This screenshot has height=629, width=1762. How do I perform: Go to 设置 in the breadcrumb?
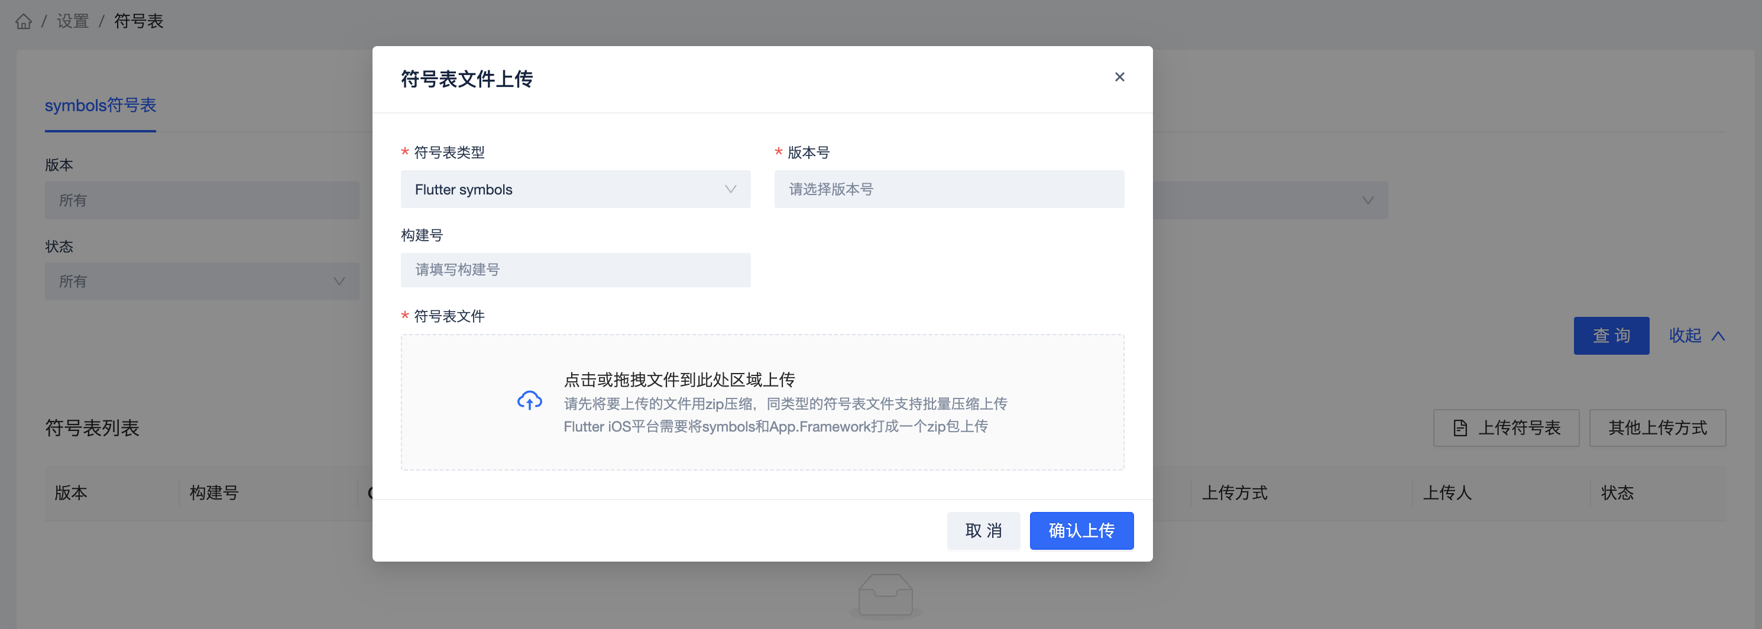click(73, 21)
